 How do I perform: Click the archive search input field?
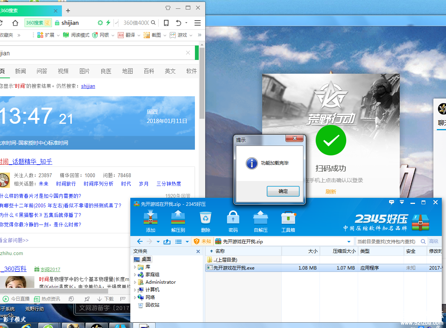[388, 242]
